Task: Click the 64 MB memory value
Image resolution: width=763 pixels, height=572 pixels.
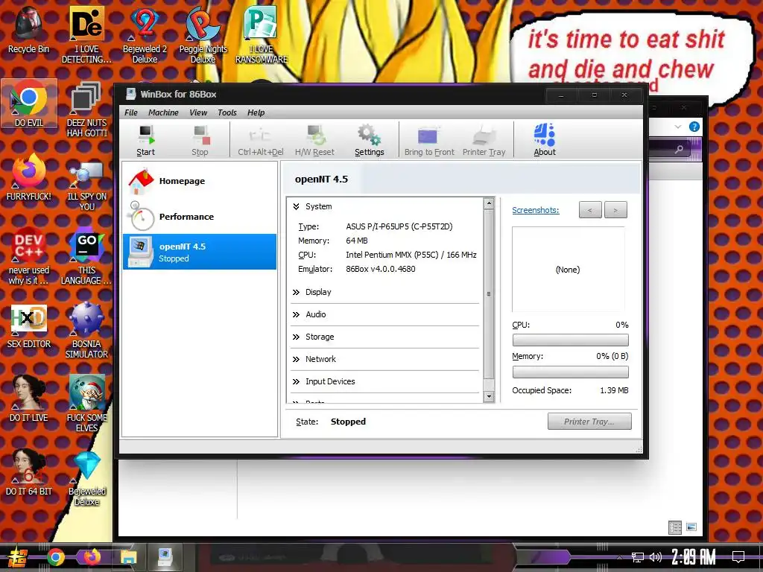Action: pos(357,241)
